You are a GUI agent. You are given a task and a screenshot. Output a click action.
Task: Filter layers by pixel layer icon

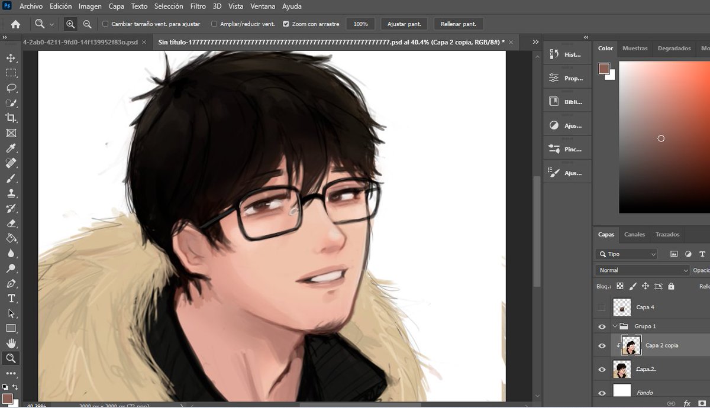click(x=674, y=254)
